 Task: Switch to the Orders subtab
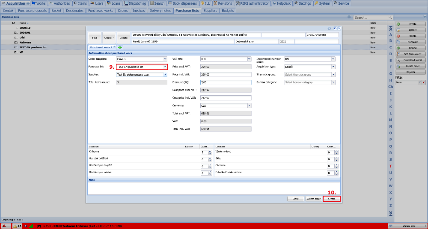click(x=122, y=11)
